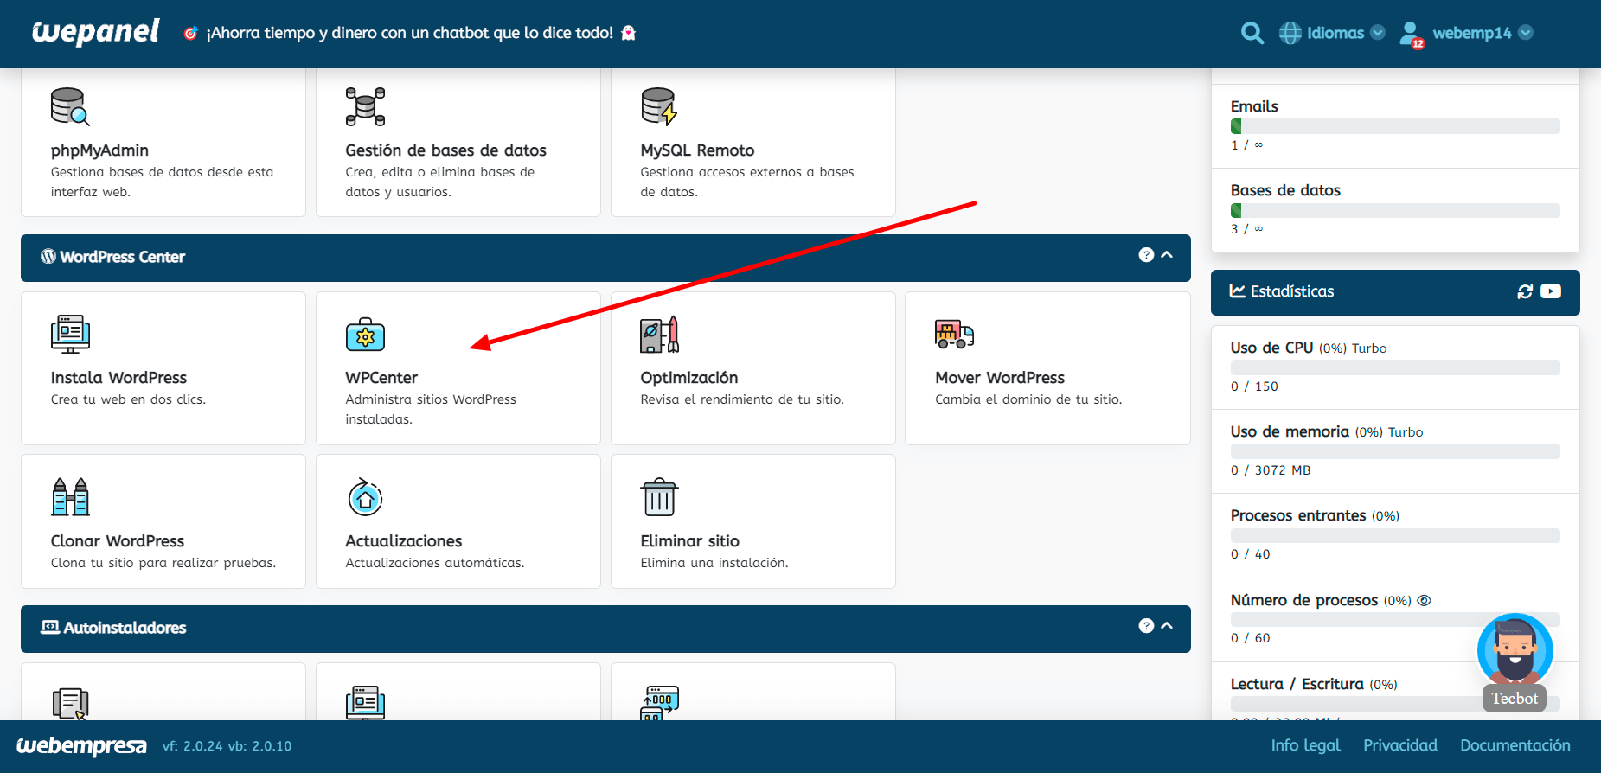Open the Eliminar sitio card title
Screen dimensions: 1601x773
tap(689, 541)
